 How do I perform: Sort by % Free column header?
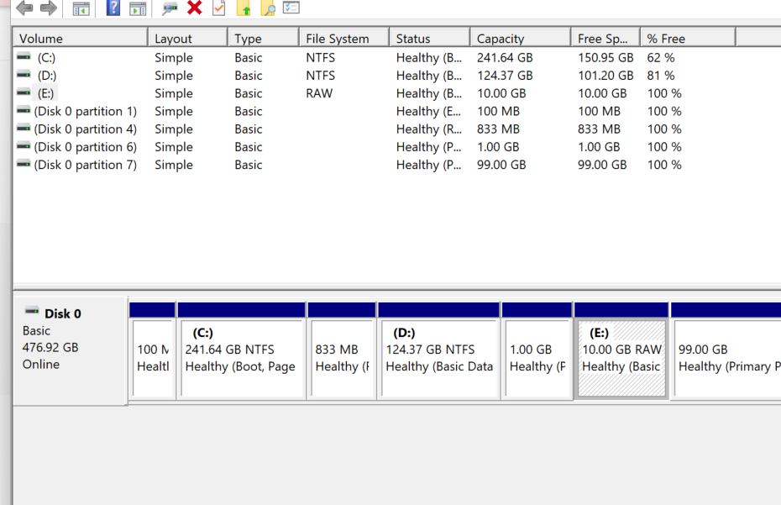(x=686, y=39)
